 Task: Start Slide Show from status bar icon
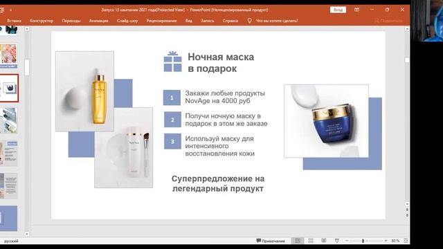[x=337, y=241]
